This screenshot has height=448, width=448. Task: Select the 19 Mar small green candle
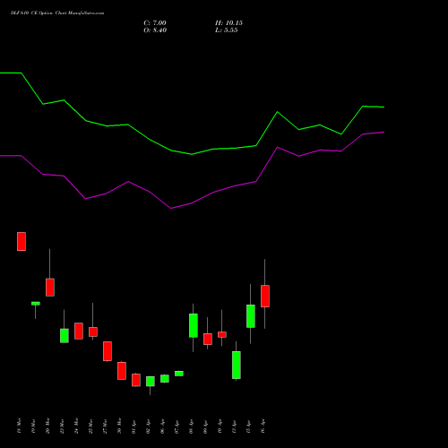coord(36,304)
